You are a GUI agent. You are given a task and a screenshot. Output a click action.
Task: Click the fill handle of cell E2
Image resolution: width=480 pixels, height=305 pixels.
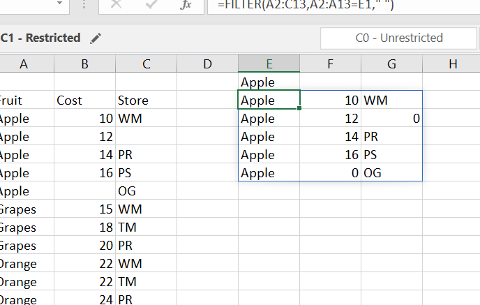pos(299,108)
